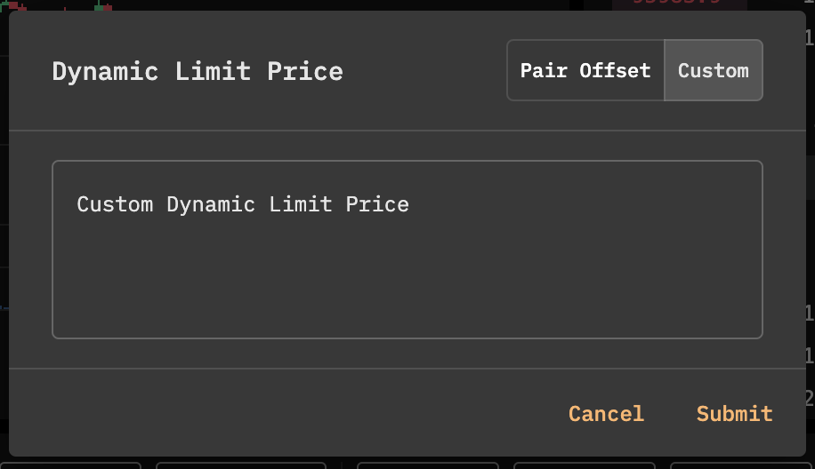815x469 pixels.
Task: Set limit price mode to Custom
Action: 713,71
